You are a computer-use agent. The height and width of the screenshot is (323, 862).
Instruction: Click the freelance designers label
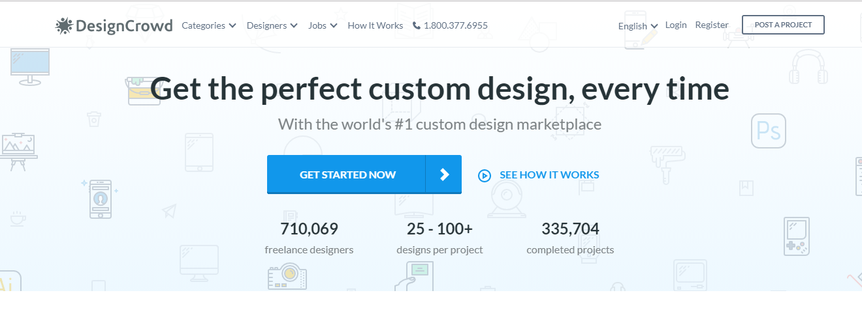point(309,249)
